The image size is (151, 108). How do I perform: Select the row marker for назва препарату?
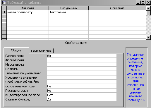(4, 12)
